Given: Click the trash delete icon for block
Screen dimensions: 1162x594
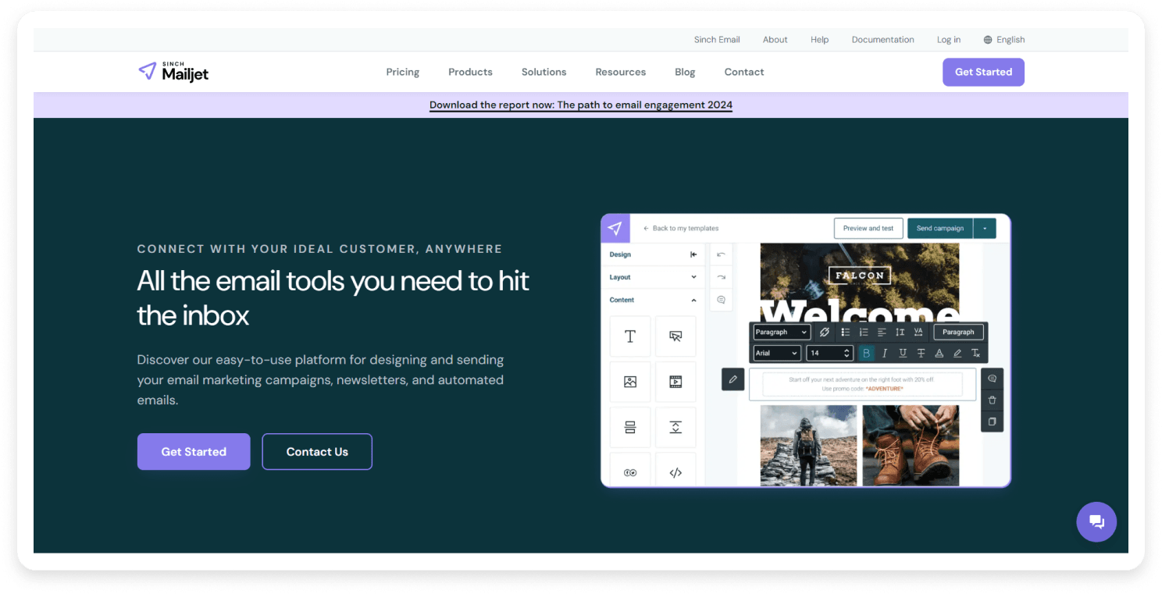Looking at the screenshot, I should 992,400.
